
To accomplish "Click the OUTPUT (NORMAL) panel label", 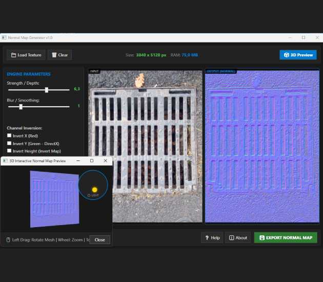I will tap(220, 71).
